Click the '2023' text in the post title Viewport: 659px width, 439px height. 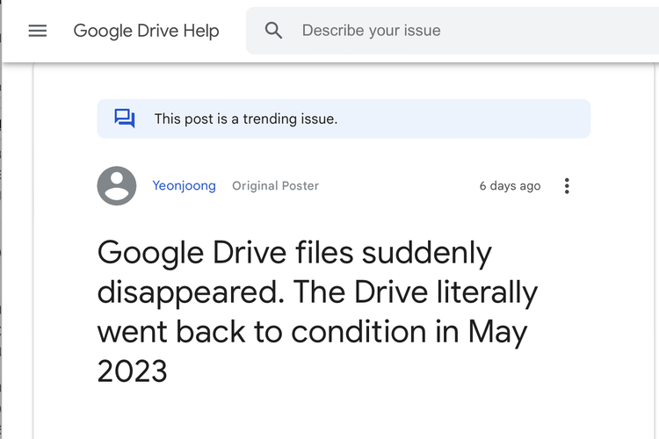[x=133, y=371]
